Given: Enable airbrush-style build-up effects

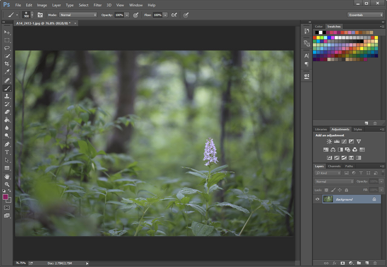Looking at the screenshot, I should [174, 15].
